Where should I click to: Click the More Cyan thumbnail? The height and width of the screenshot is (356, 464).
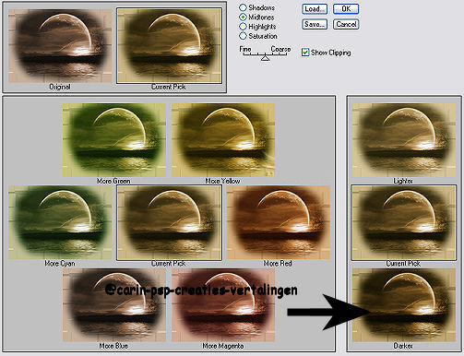(60, 222)
